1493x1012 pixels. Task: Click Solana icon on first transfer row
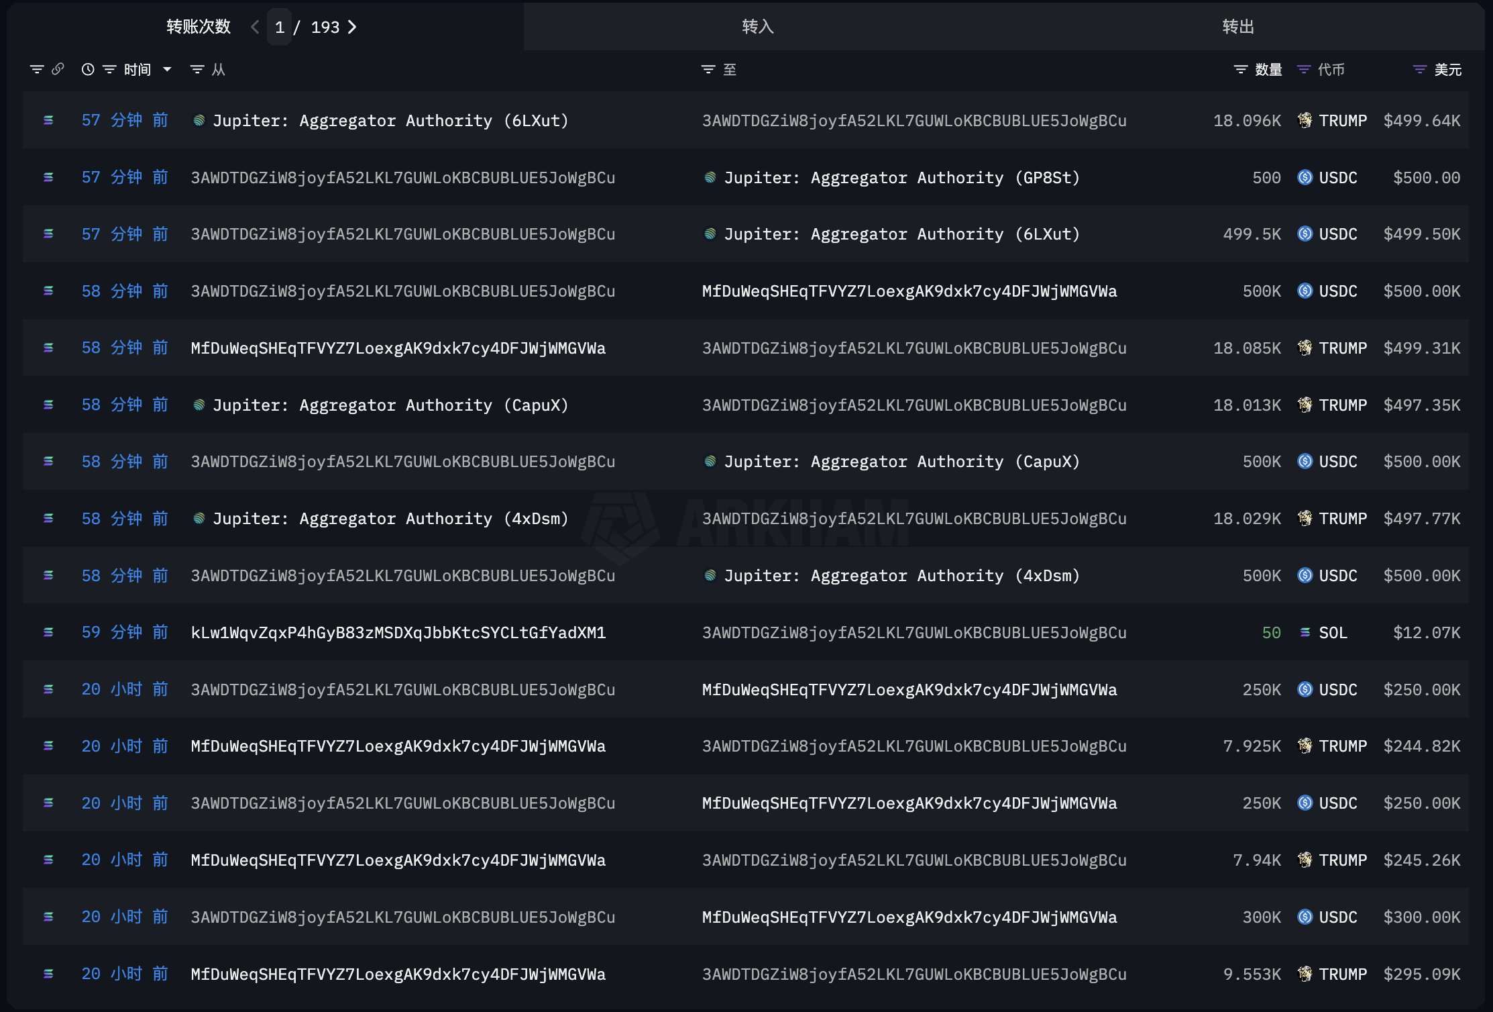pos(48,121)
